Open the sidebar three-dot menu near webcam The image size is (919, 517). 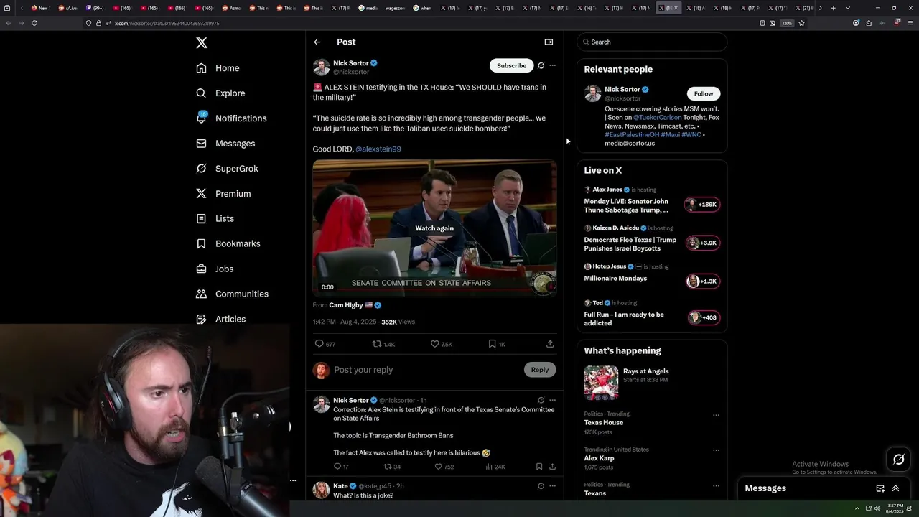click(293, 480)
